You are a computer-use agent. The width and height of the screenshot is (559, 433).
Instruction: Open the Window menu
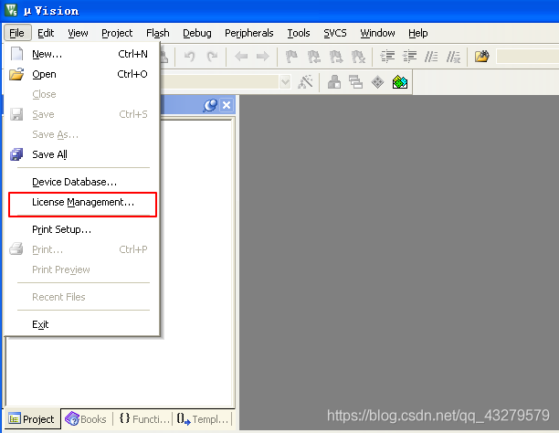coord(377,33)
